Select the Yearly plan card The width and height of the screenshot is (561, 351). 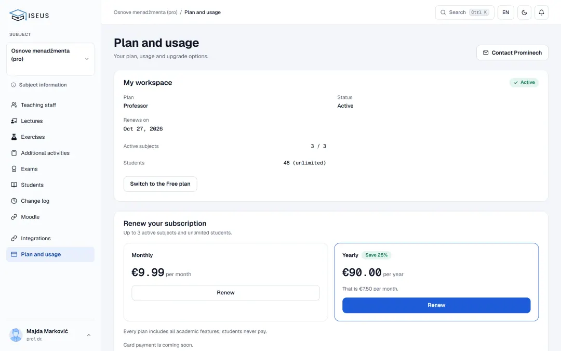coord(436,282)
